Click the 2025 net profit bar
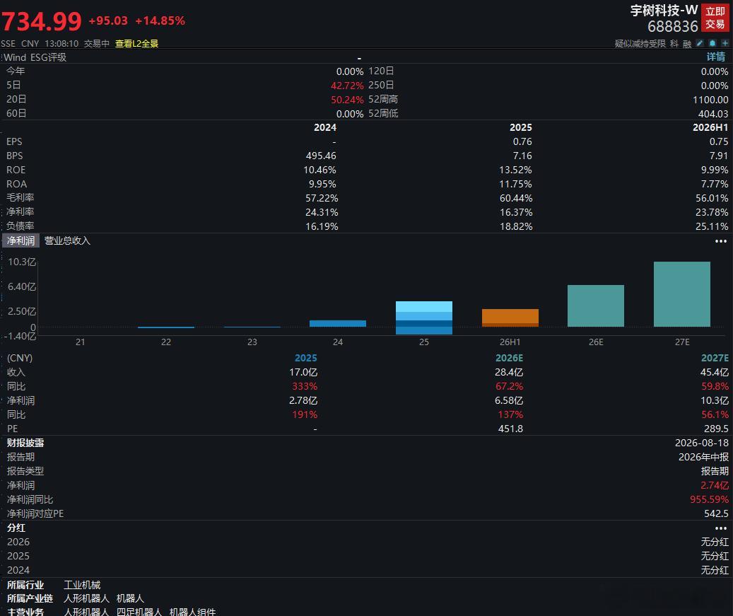The height and width of the screenshot is (616, 733). point(424,318)
